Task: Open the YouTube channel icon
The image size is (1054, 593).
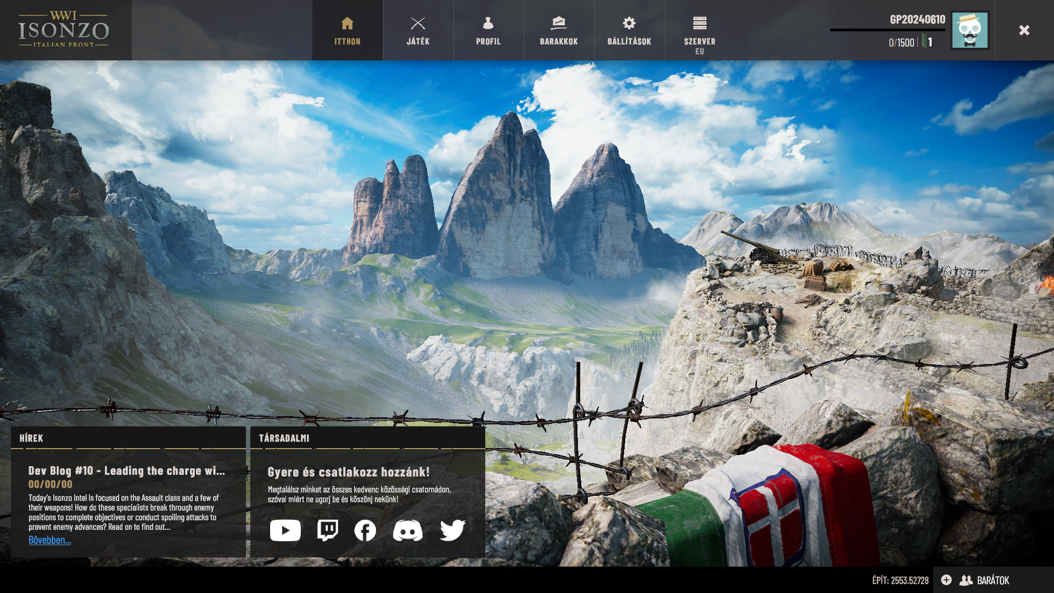Action: click(285, 530)
